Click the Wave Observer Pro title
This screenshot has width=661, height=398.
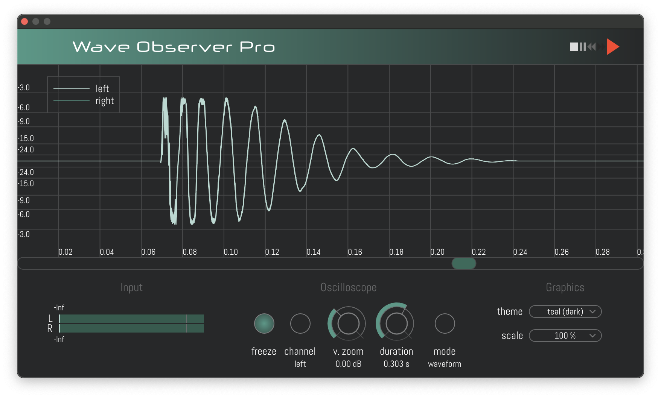pyautogui.click(x=174, y=47)
